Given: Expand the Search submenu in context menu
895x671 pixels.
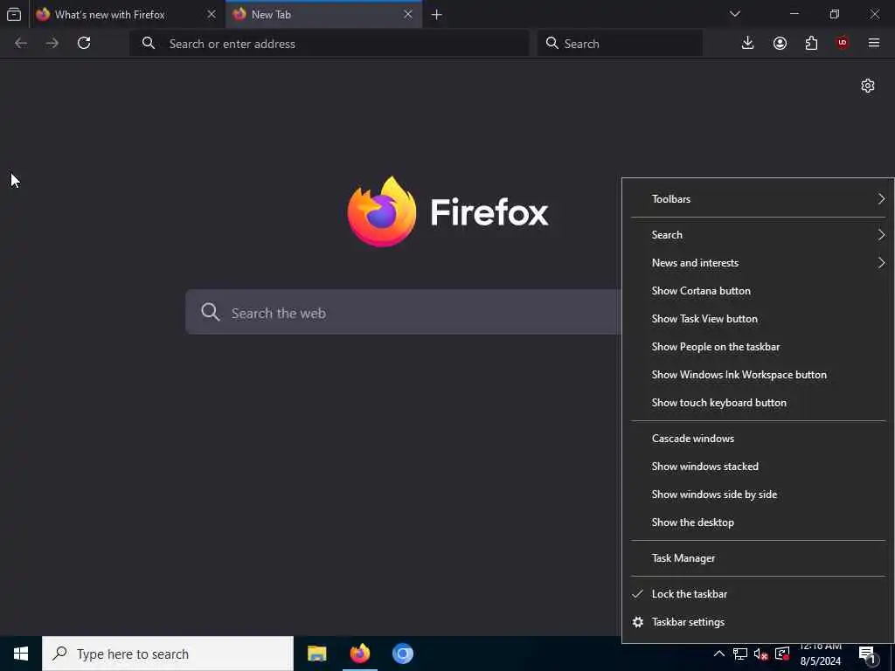Looking at the screenshot, I should pyautogui.click(x=758, y=235).
